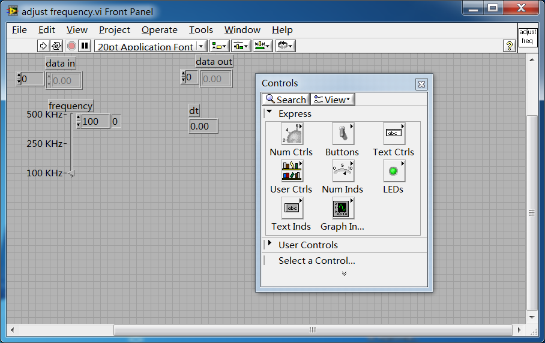Click Select a Control... entry
Image resolution: width=545 pixels, height=343 pixels.
(316, 261)
